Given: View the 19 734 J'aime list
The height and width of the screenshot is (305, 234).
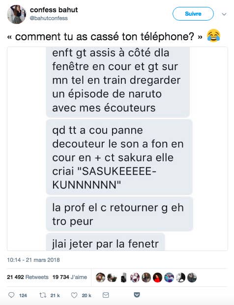Looking at the screenshot, I should [70, 277].
